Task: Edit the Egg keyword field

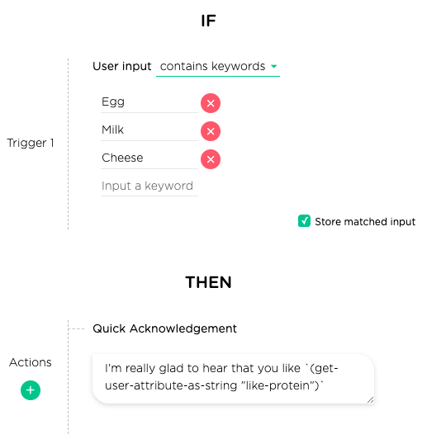Action: 149,102
